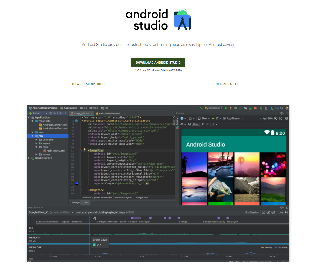Expand the java folder arrow
Screen dimensions: 314x268
[x=32, y=132]
